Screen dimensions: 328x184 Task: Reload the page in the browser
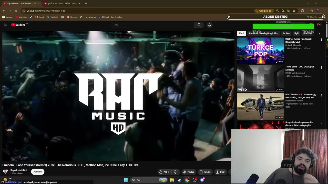[16, 11]
